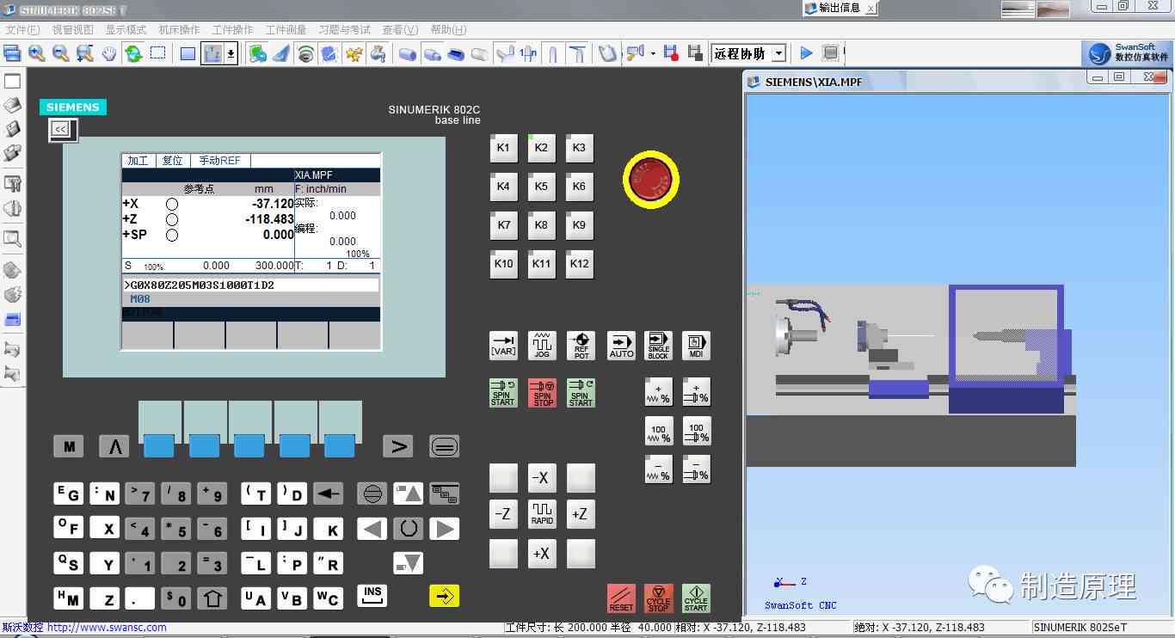The image size is (1175, 638).
Task: Click the green CYCLE START key
Action: pos(696,598)
